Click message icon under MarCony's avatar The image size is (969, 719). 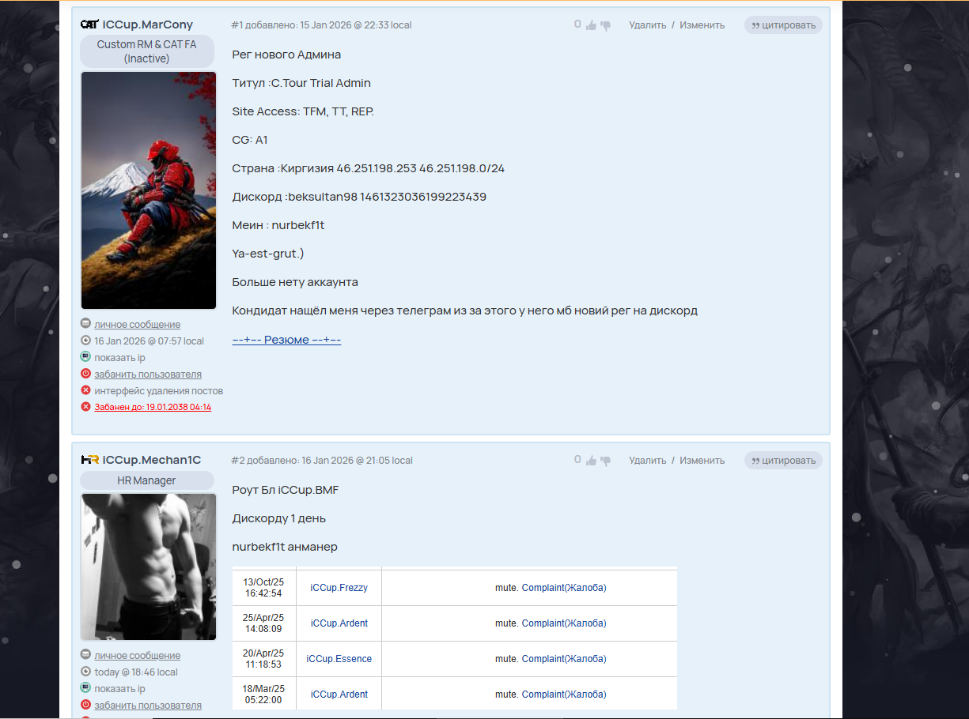[x=85, y=324]
